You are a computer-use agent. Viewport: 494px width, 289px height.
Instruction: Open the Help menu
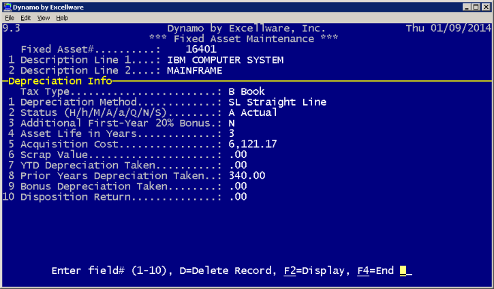coord(62,18)
